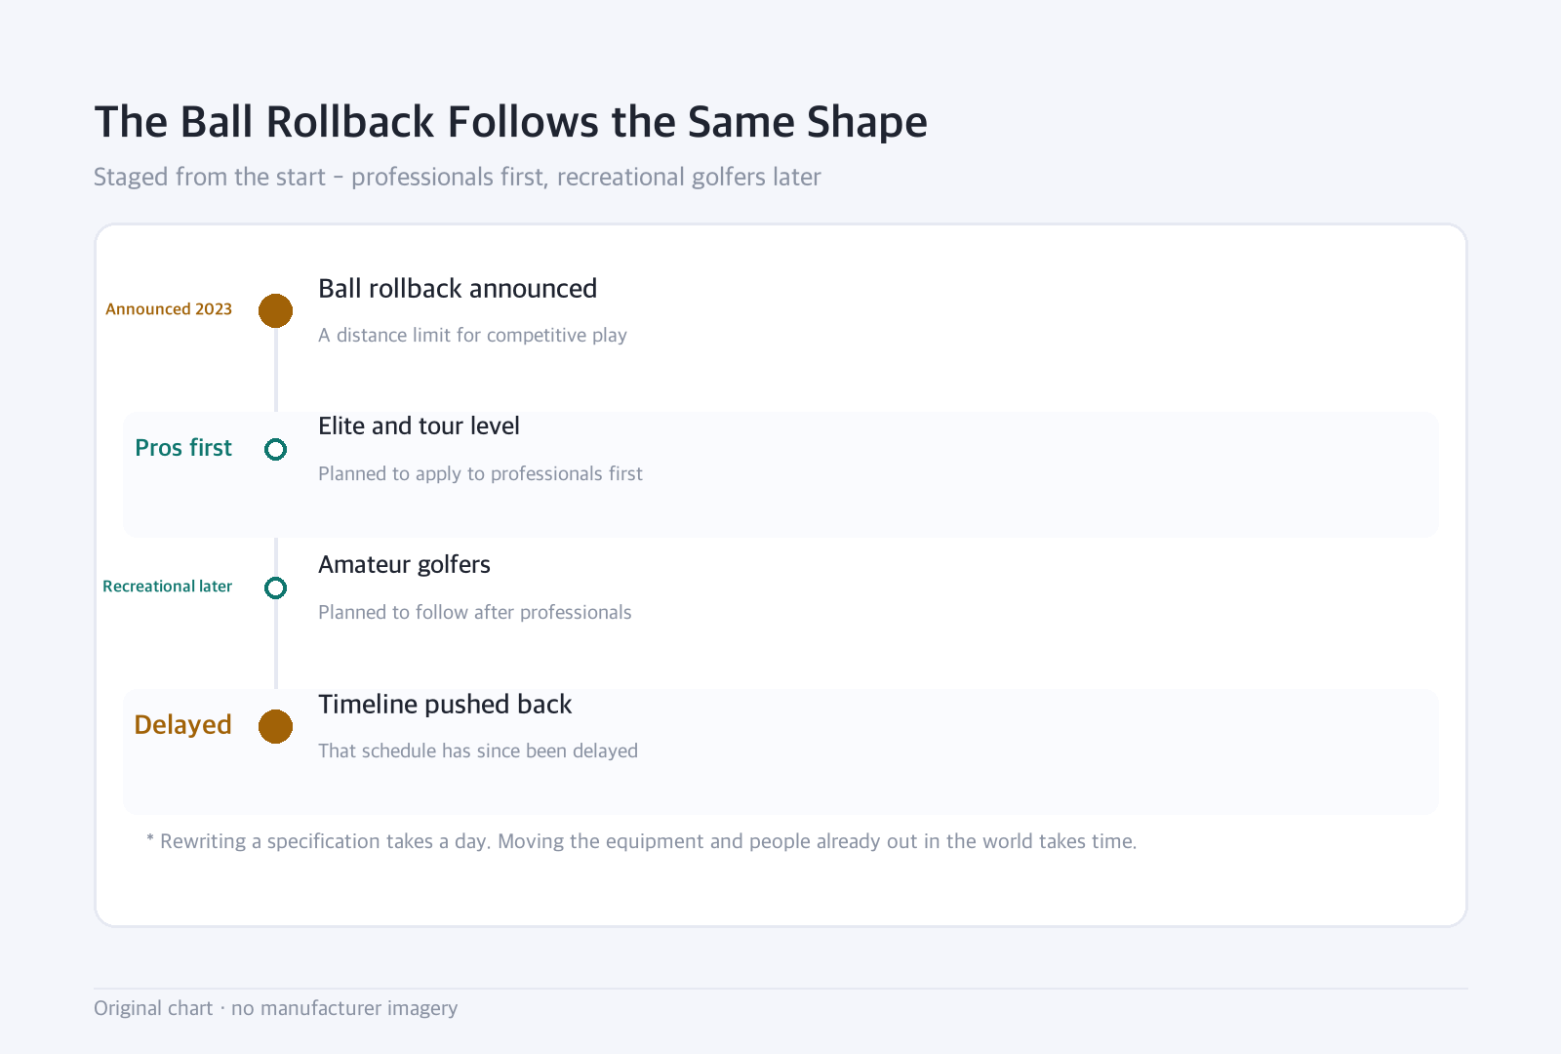Select the Pros first hollow teal marker
Image resolution: width=1561 pixels, height=1054 pixels.
coord(275,449)
